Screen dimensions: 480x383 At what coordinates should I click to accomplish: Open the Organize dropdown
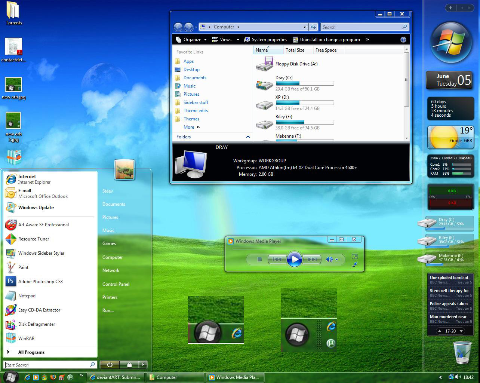191,40
